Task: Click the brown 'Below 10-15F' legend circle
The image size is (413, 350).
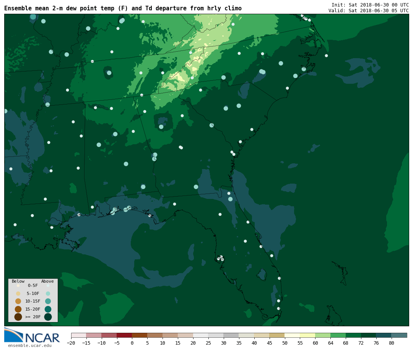Action: pyautogui.click(x=18, y=301)
